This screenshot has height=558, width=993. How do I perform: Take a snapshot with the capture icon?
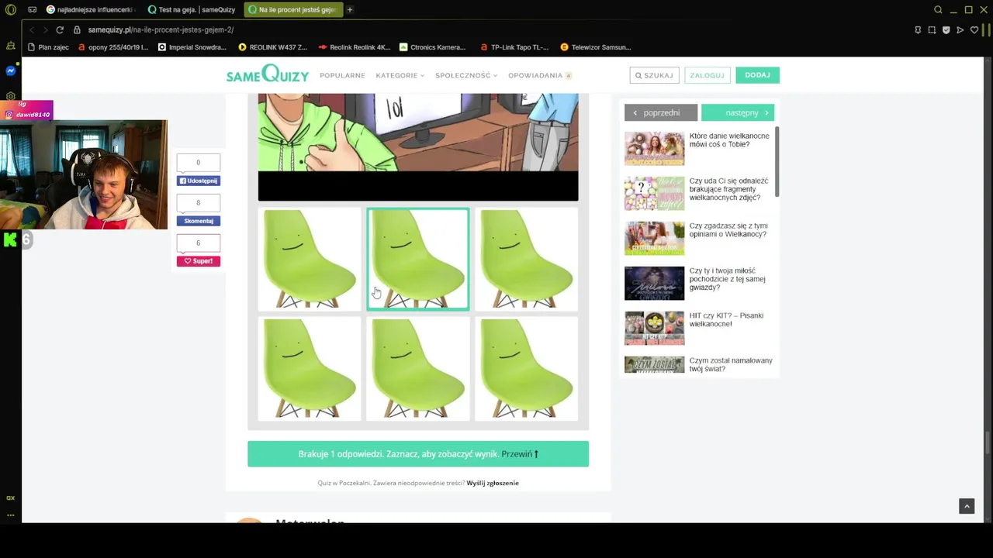coord(932,29)
